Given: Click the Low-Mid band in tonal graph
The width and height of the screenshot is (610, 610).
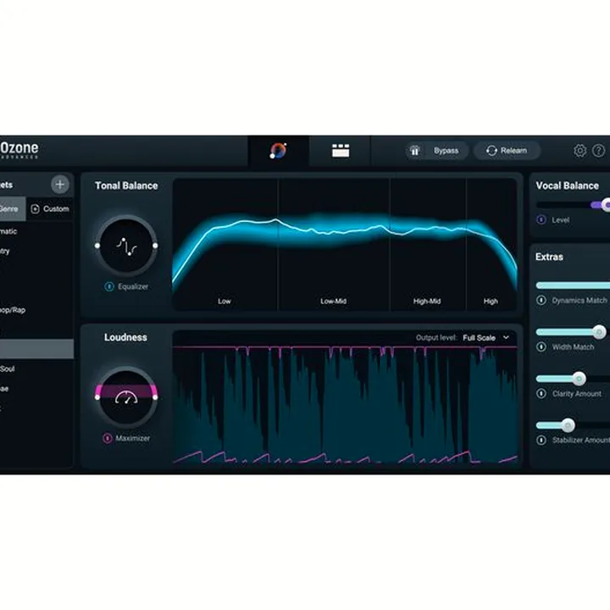Looking at the screenshot, I should pyautogui.click(x=334, y=244).
